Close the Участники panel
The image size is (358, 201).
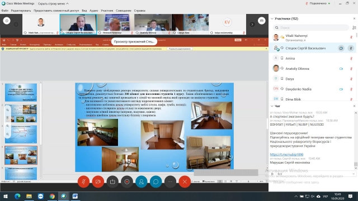click(x=354, y=18)
